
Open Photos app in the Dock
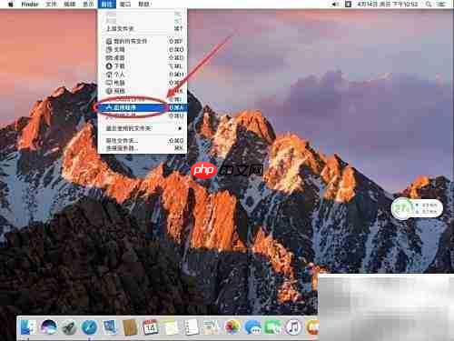[x=232, y=327]
